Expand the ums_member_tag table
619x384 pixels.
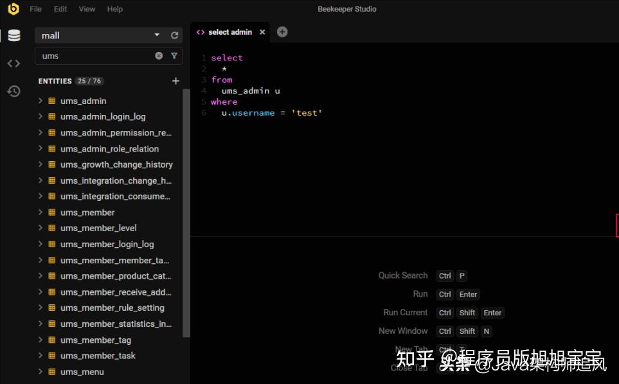coord(40,340)
